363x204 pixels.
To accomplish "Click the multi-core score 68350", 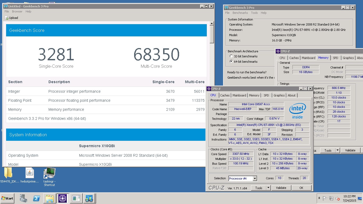I will pos(156,54).
